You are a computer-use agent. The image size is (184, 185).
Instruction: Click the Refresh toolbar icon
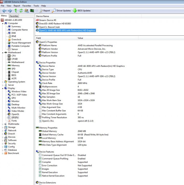click(21, 11)
